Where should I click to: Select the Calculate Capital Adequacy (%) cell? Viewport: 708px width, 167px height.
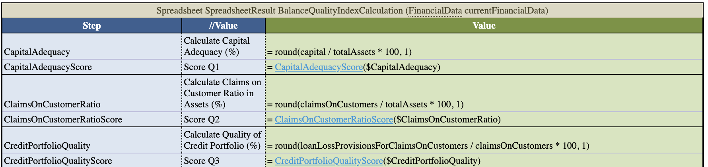point(217,47)
